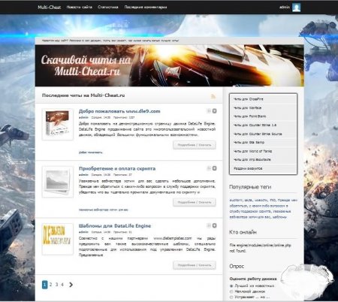Click the small gray icon on Приобретение и оплата post

209,168
